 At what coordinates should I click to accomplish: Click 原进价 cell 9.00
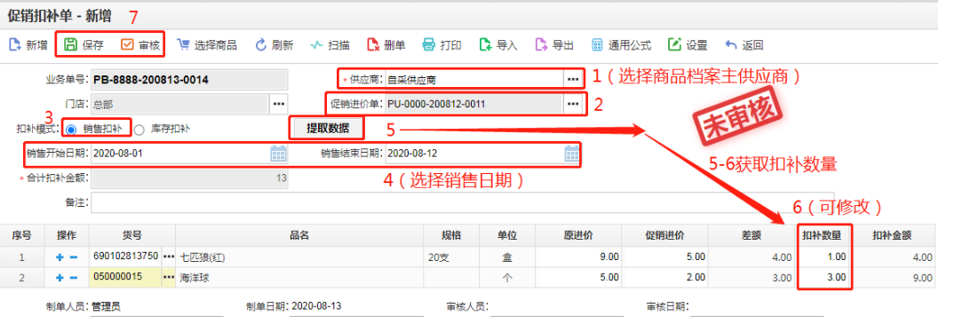(x=577, y=257)
